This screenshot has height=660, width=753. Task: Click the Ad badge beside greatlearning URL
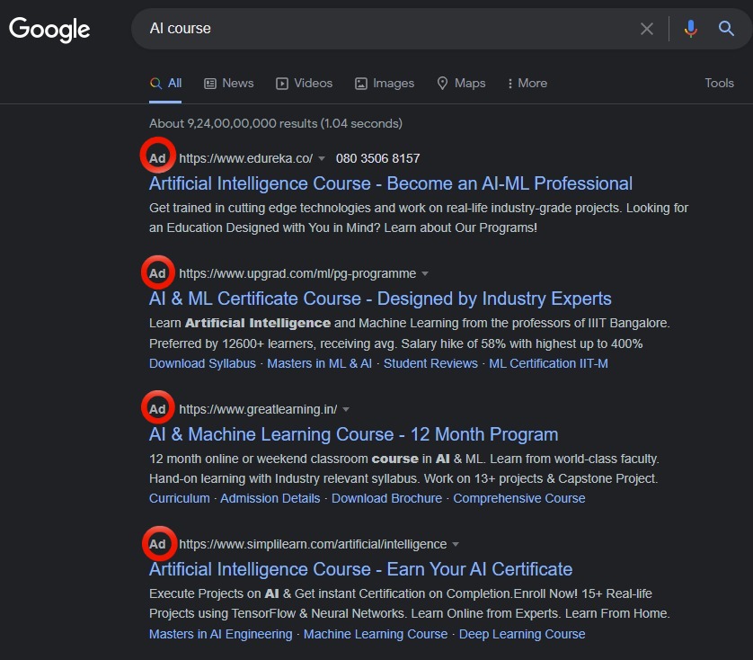[157, 409]
